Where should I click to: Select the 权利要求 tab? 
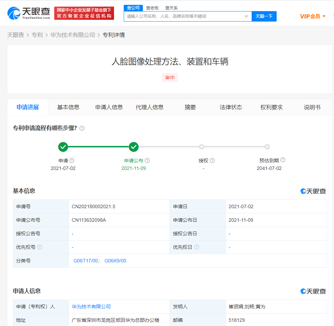[x=271, y=107]
